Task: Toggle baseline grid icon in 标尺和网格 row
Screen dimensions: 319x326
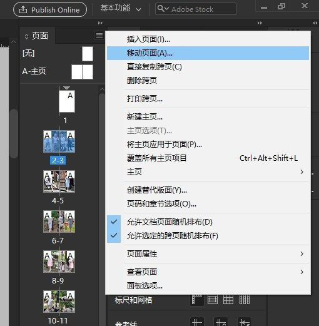Action: point(213,300)
